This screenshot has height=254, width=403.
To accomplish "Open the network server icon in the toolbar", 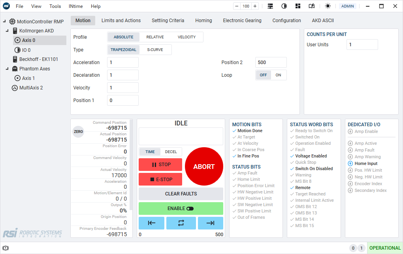I will click(270, 6).
